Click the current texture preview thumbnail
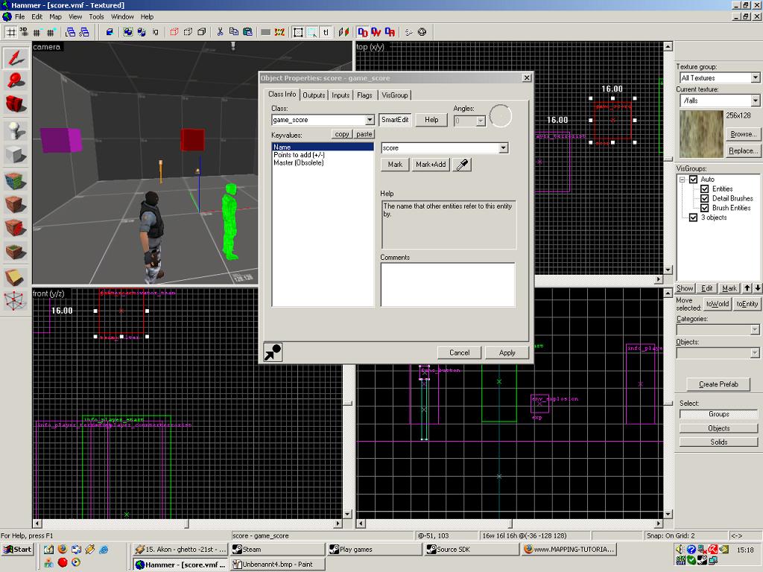The height and width of the screenshot is (572, 763). coord(700,134)
